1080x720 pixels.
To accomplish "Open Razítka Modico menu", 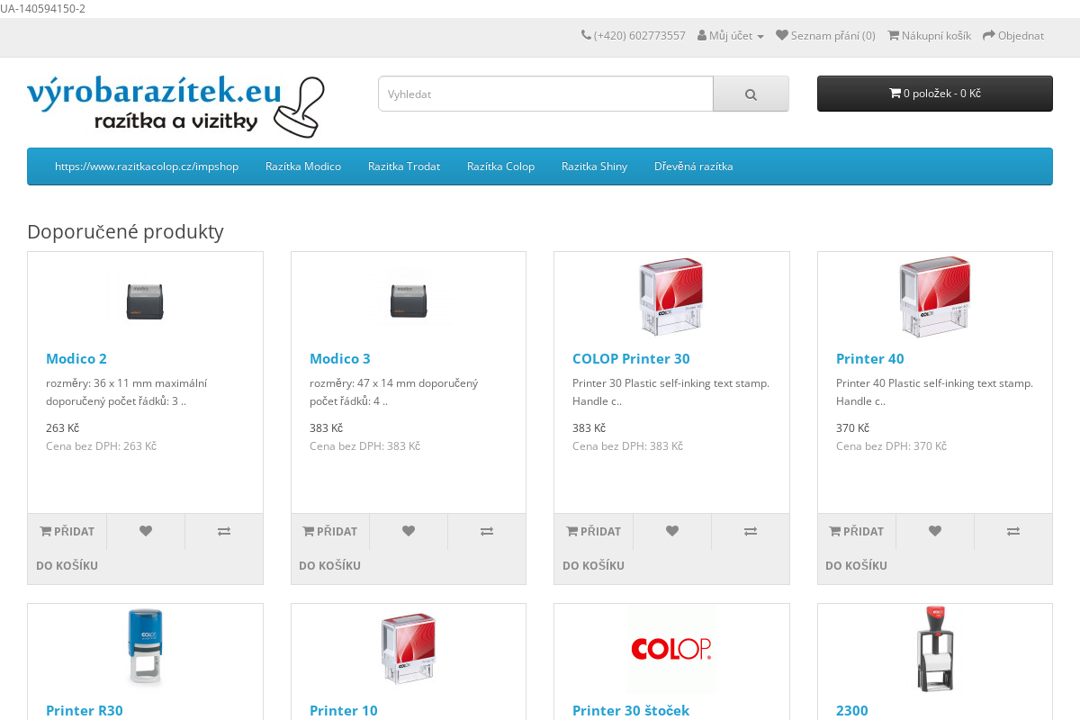I will point(303,166).
